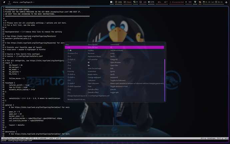Select the Fake fullscreen keybinding row
The height and width of the screenshot is (144, 230).
[x=114, y=84]
